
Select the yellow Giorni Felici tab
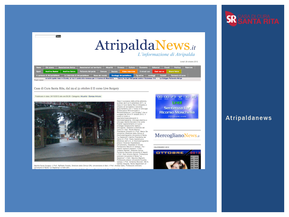[x=174, y=71]
